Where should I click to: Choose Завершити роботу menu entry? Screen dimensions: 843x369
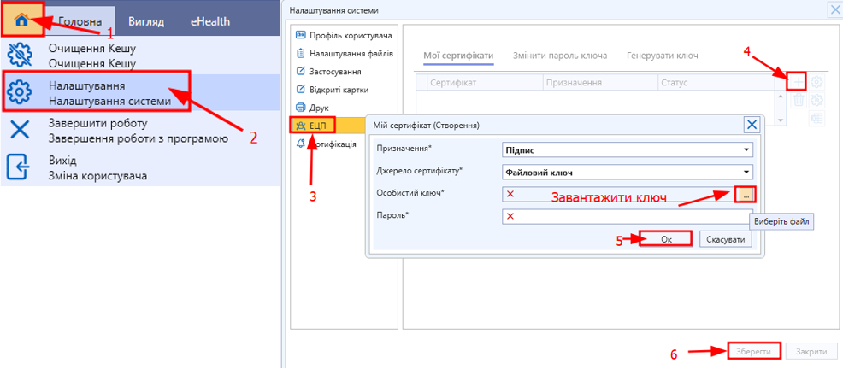tap(140, 131)
